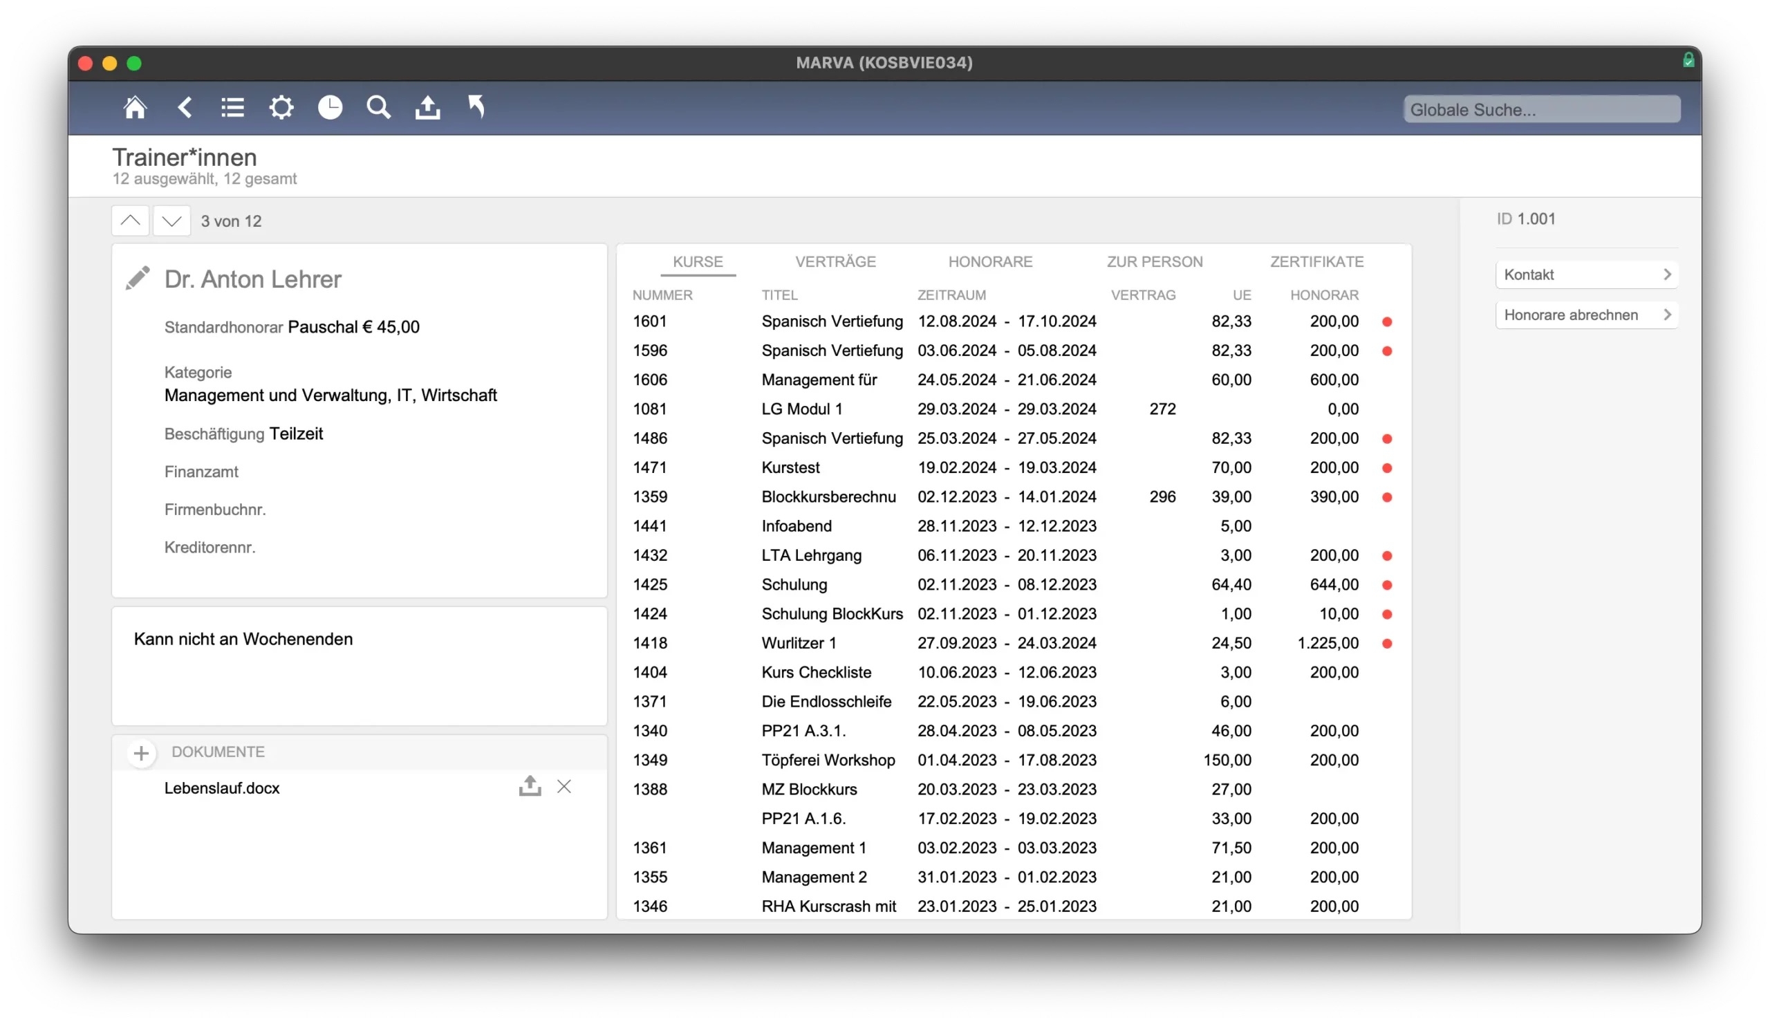The width and height of the screenshot is (1770, 1024).
Task: Go back with the left arrow icon
Action: (185, 107)
